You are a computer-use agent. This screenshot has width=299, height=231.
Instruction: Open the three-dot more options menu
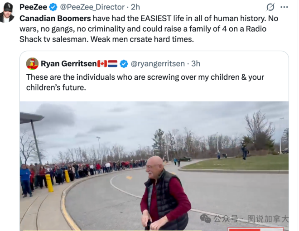point(284,7)
